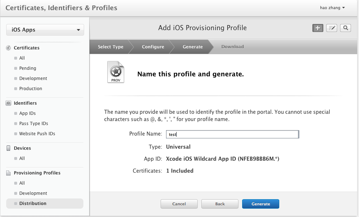Screen dimensions: 359x217
Task: Open Distribution under Provisioning Profiles
Action: tap(33, 204)
